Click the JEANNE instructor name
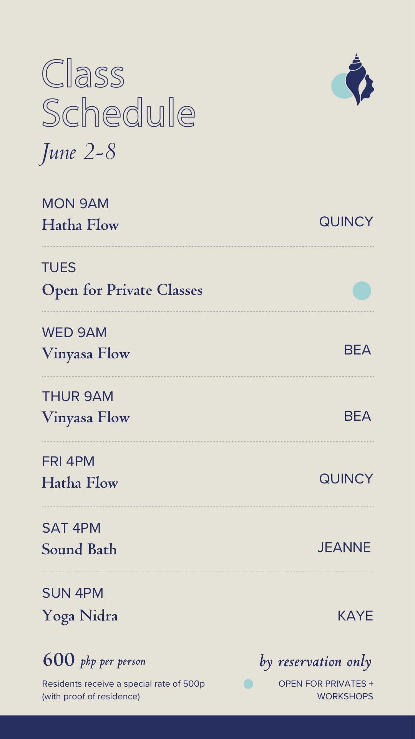The width and height of the screenshot is (415, 739). point(344,547)
